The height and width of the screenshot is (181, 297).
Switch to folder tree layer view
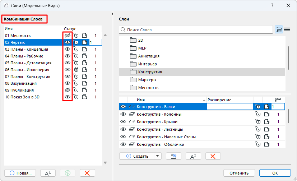[279, 29]
